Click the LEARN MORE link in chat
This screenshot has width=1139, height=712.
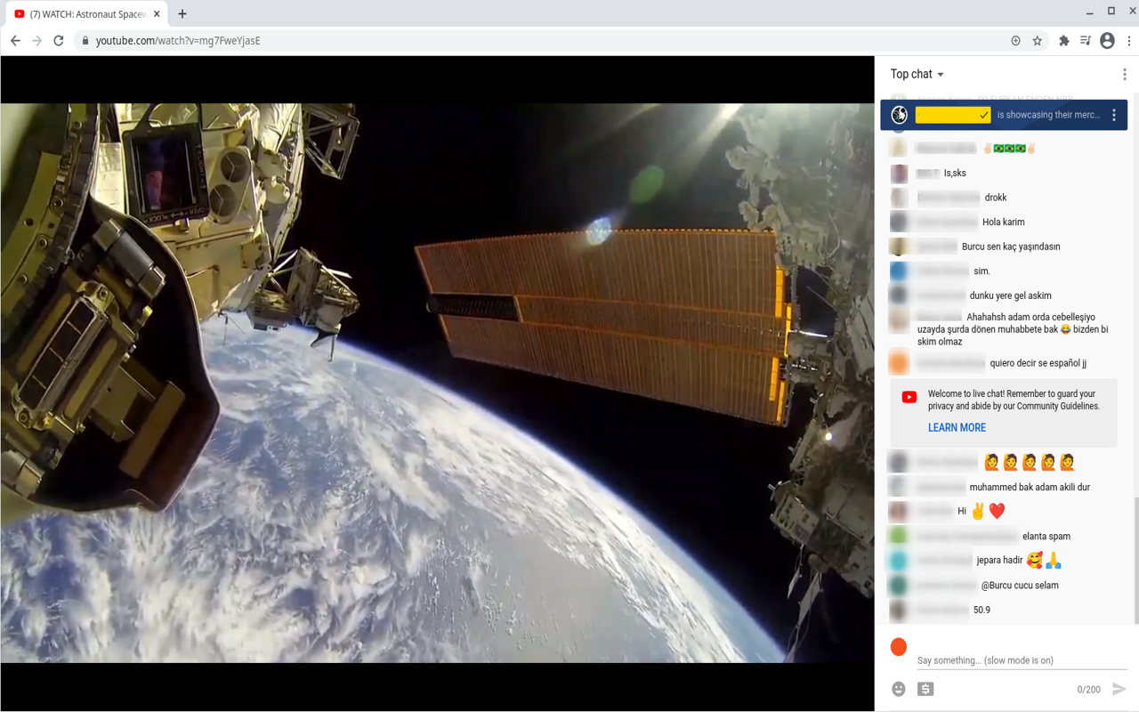tap(957, 427)
